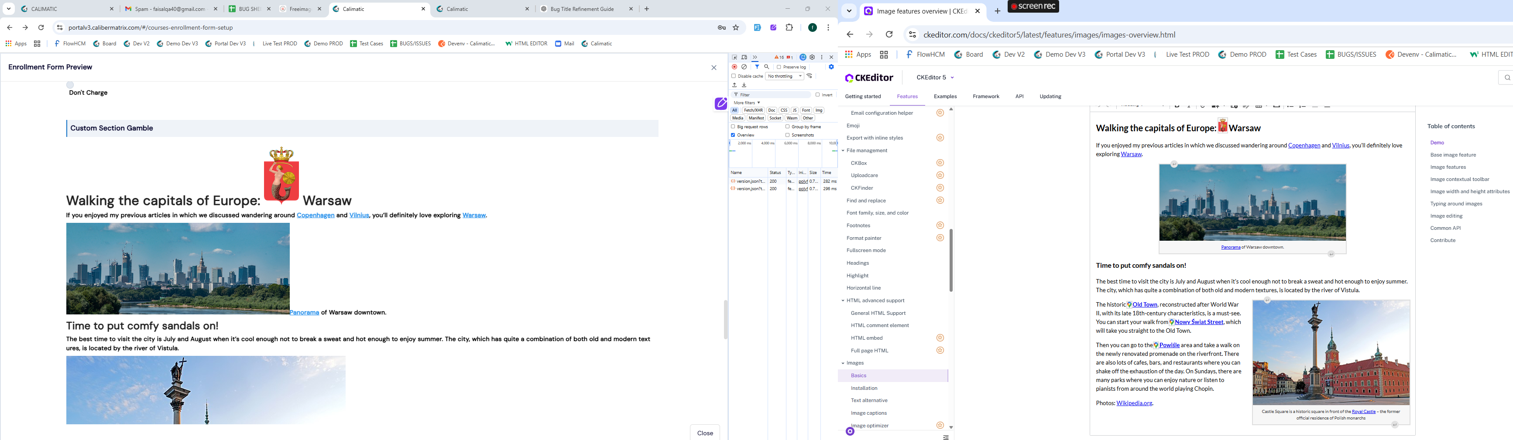Uncheck the Overview checkbox
Screen dimensions: 1513x440
733,135
